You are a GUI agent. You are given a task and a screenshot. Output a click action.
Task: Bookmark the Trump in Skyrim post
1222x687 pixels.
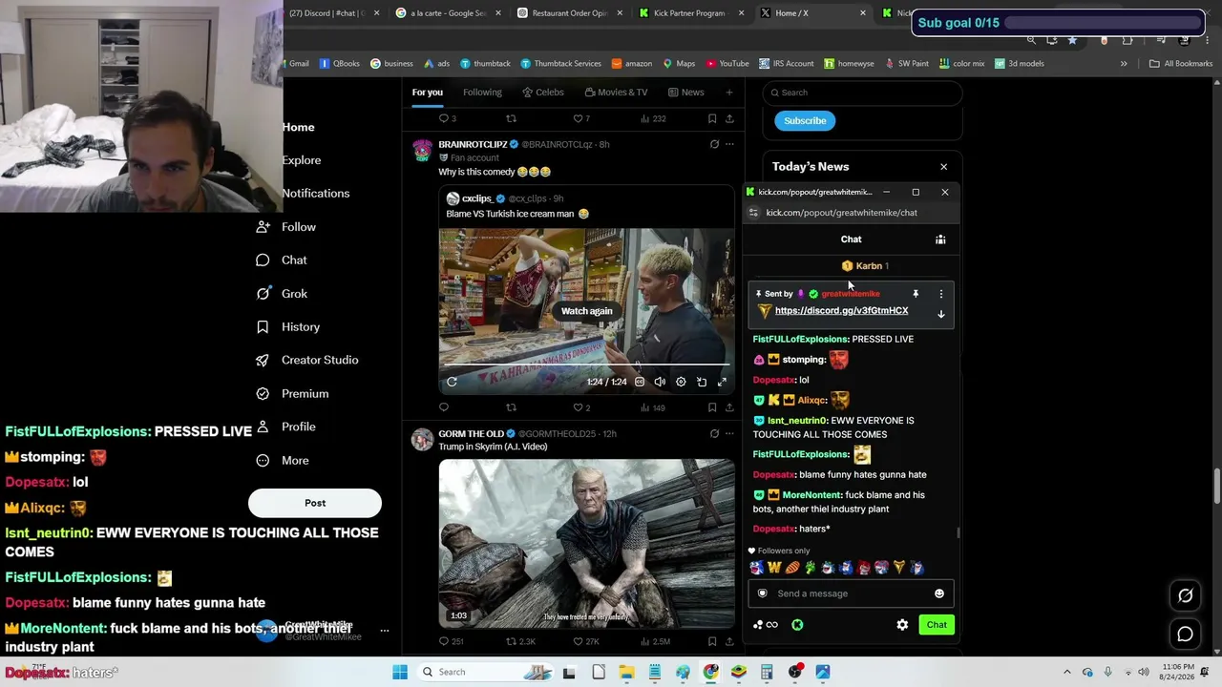(712, 642)
